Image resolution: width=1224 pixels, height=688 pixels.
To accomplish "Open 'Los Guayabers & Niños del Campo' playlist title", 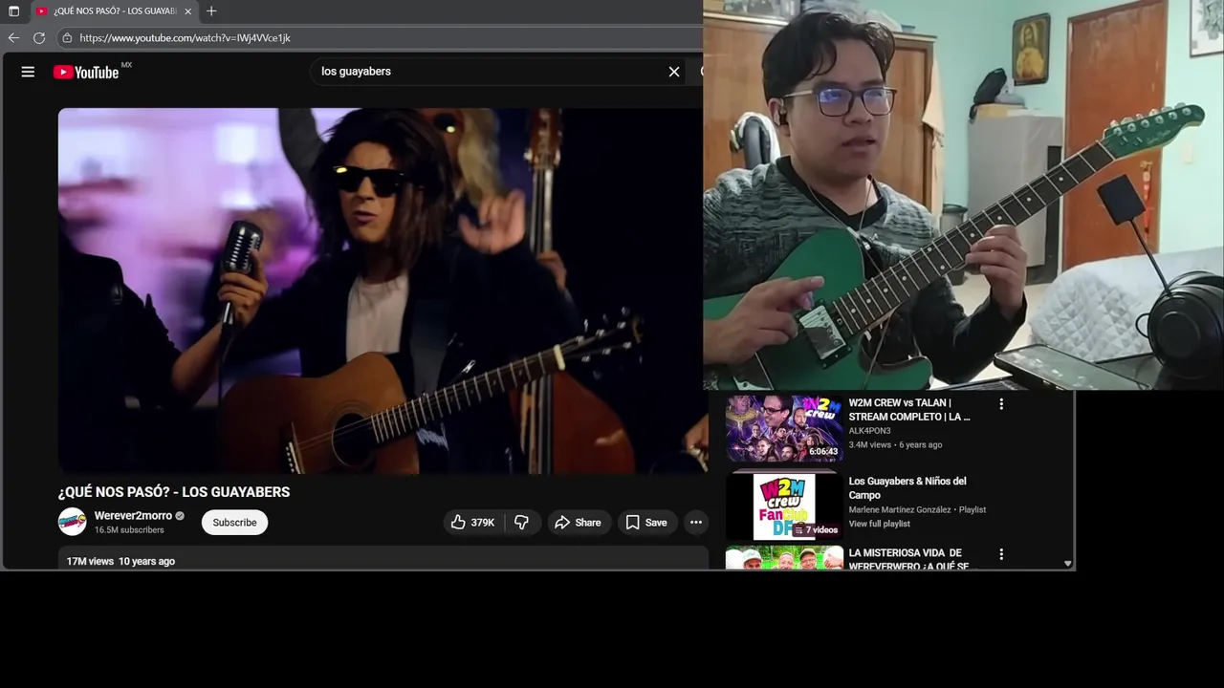I will coord(907,487).
